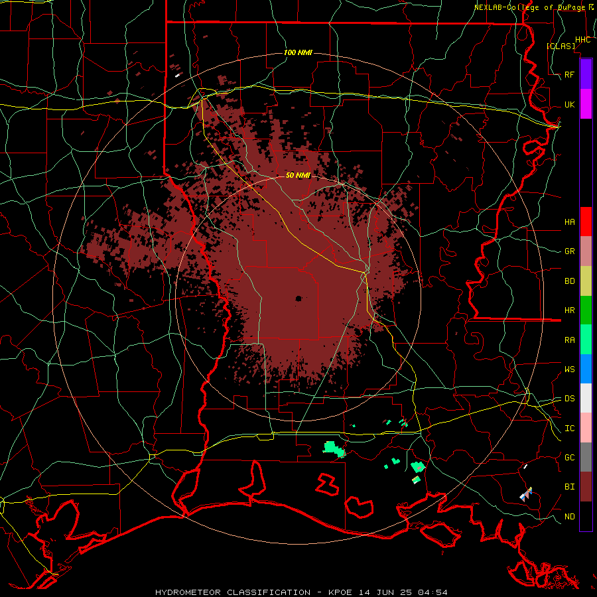Click the '50 NMI' range ring label

pos(298,175)
